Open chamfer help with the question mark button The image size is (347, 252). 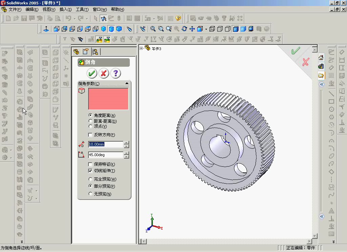pos(115,73)
